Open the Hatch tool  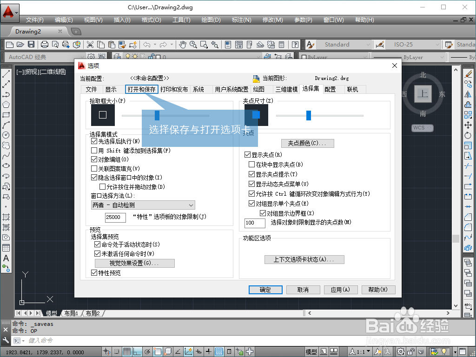6,216
